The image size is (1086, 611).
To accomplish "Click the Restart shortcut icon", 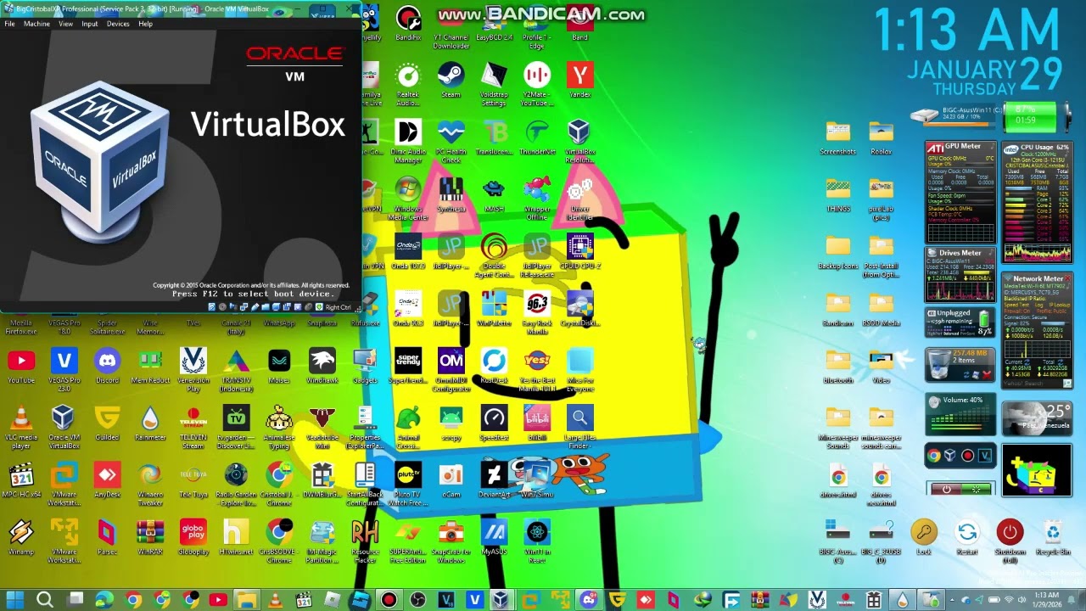I will tap(966, 537).
